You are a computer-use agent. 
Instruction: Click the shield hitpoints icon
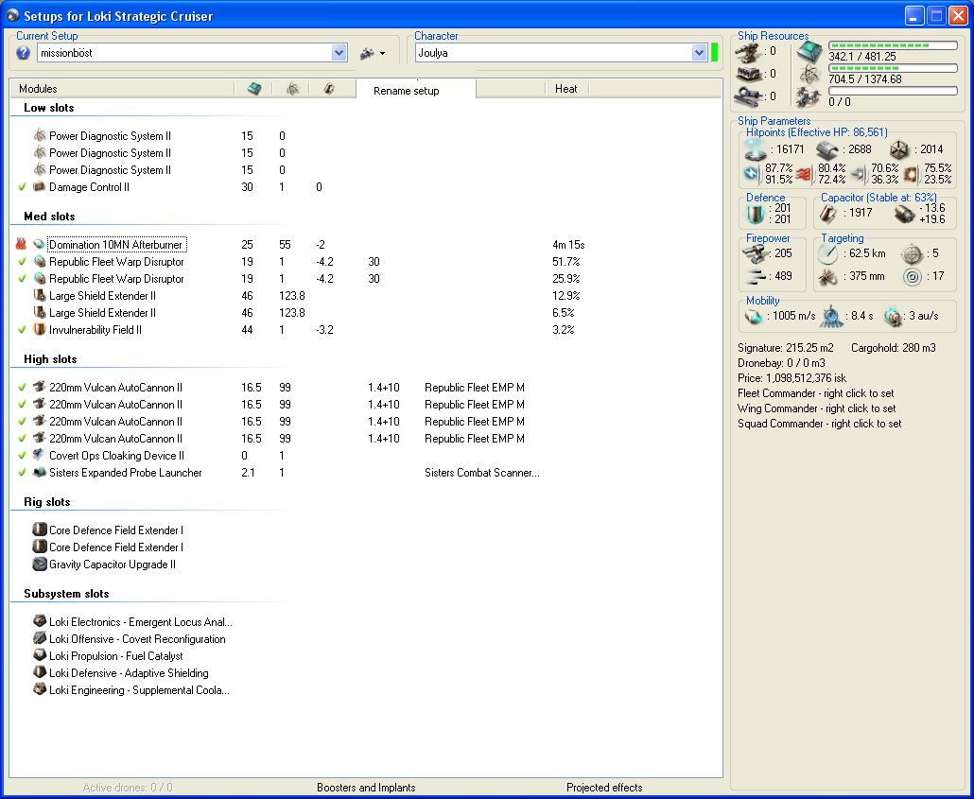click(756, 150)
